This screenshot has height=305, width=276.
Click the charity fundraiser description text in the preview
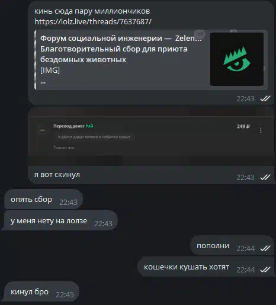tap(114, 54)
